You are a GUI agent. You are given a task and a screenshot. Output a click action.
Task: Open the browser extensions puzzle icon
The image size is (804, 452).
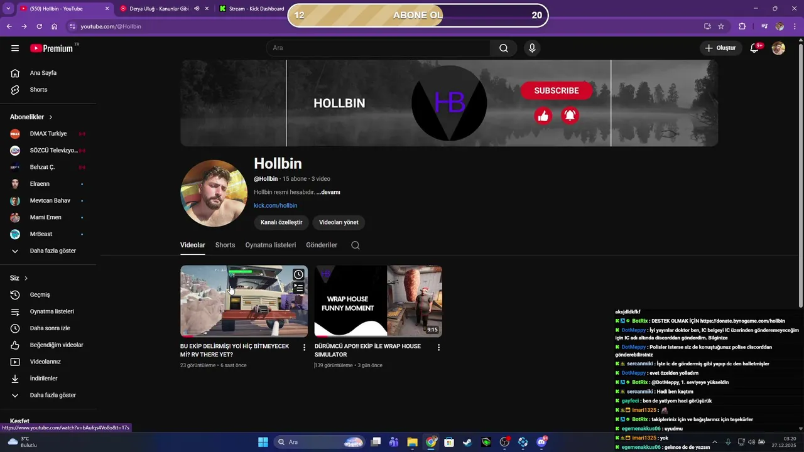pyautogui.click(x=742, y=26)
